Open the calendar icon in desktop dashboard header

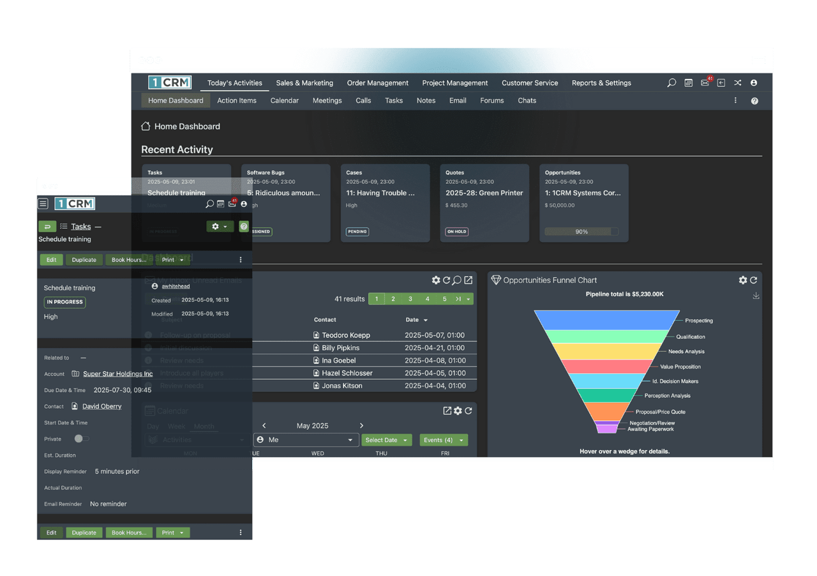coord(689,83)
